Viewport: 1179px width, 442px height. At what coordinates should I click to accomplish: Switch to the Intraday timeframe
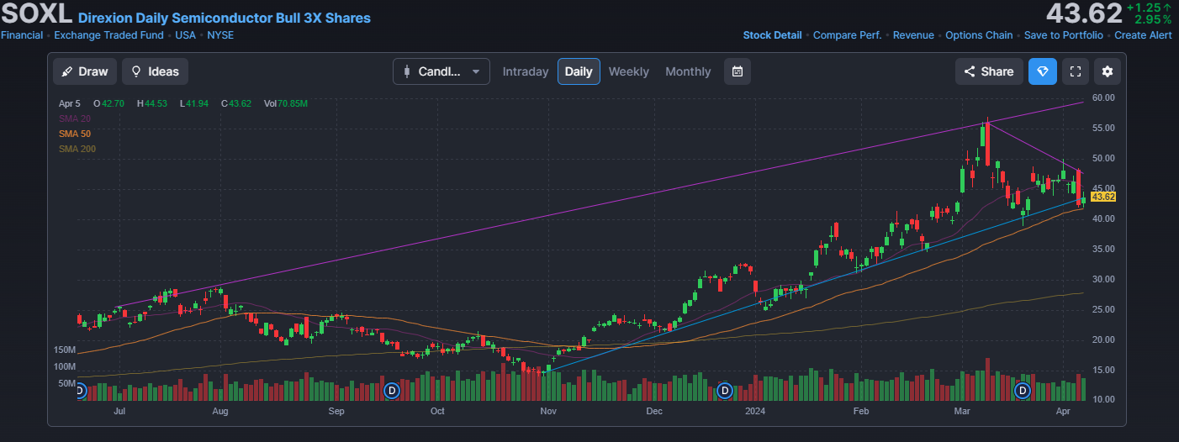pos(526,71)
